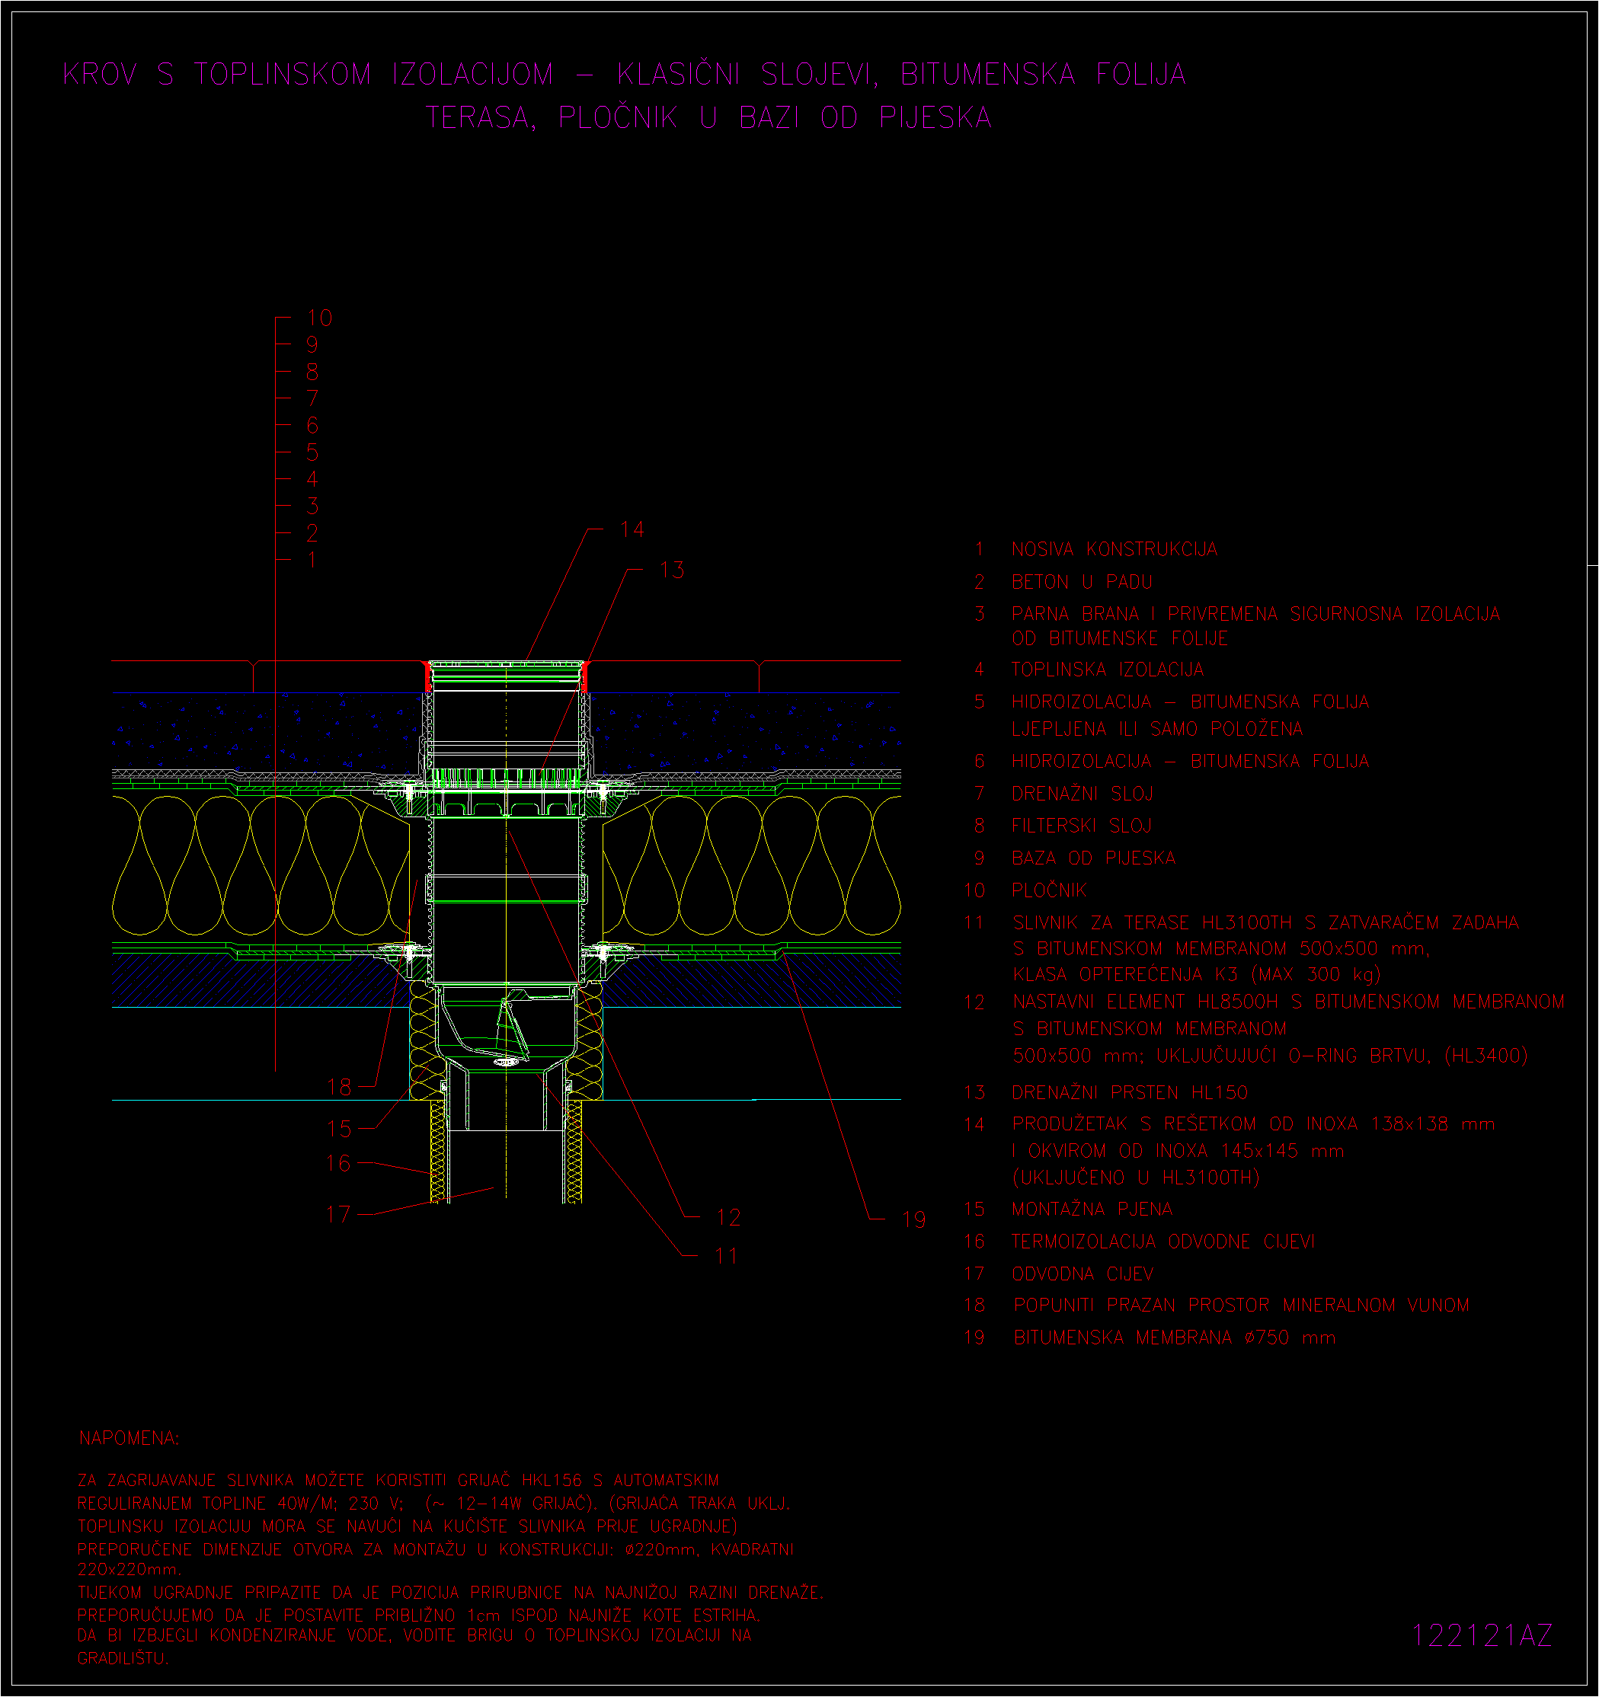Click layer callout number 10 at top of stack

pyautogui.click(x=319, y=318)
